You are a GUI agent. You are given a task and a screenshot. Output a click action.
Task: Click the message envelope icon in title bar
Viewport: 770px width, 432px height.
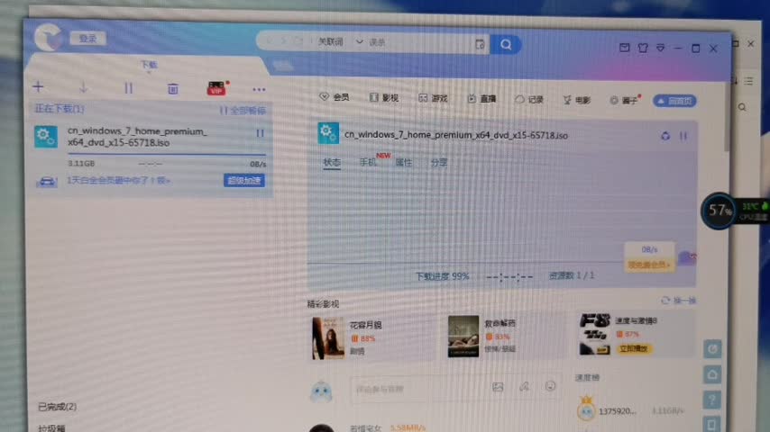624,48
